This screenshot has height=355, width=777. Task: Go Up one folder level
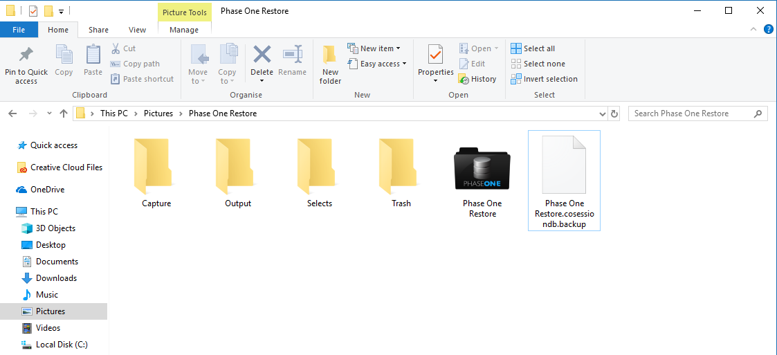[x=64, y=113]
